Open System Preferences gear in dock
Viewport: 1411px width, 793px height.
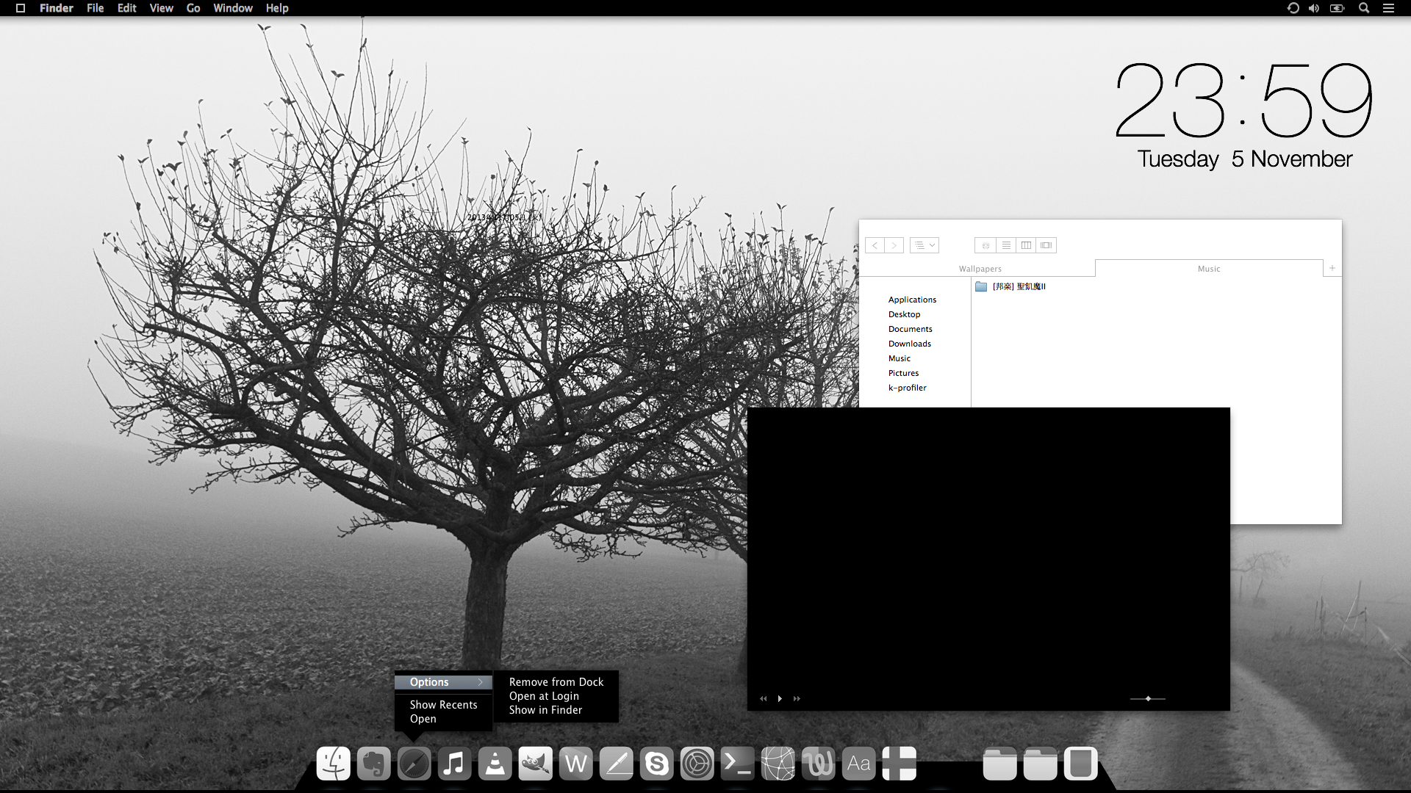tap(697, 764)
